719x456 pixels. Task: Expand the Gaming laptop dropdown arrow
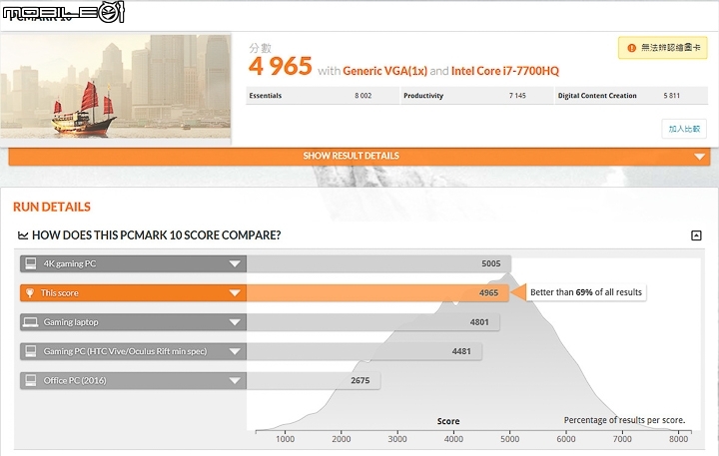(x=235, y=322)
